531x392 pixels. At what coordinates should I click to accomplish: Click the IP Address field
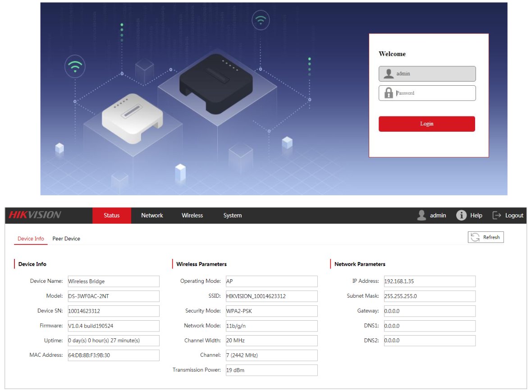430,281
